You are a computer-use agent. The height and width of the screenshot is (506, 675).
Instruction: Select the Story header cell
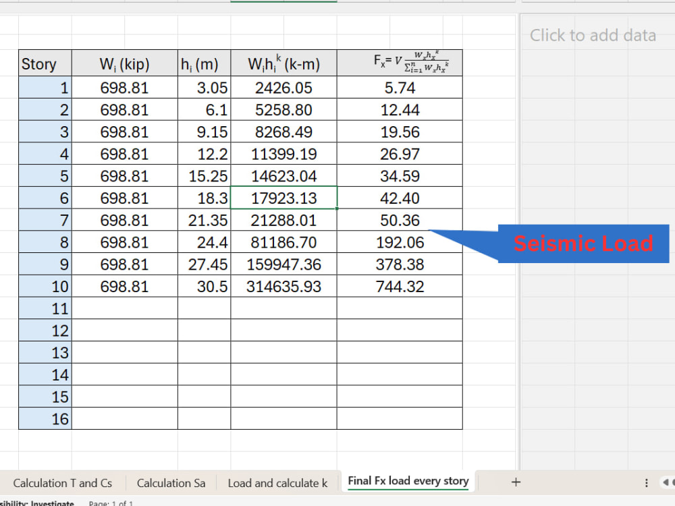45,63
